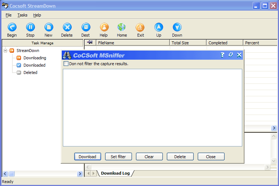The image size is (279, 186).
Task: Click the Task Manage horizontal scrollbar right arrow
Action: click(80, 174)
